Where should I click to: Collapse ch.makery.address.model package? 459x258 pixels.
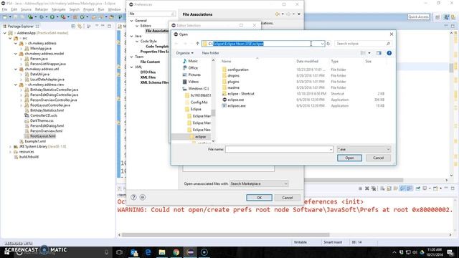tap(16, 54)
